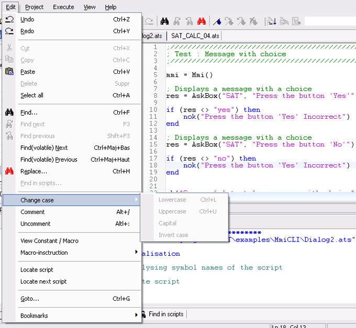
Task: Click the previous bookmark toolbar icon
Action: 241,21
